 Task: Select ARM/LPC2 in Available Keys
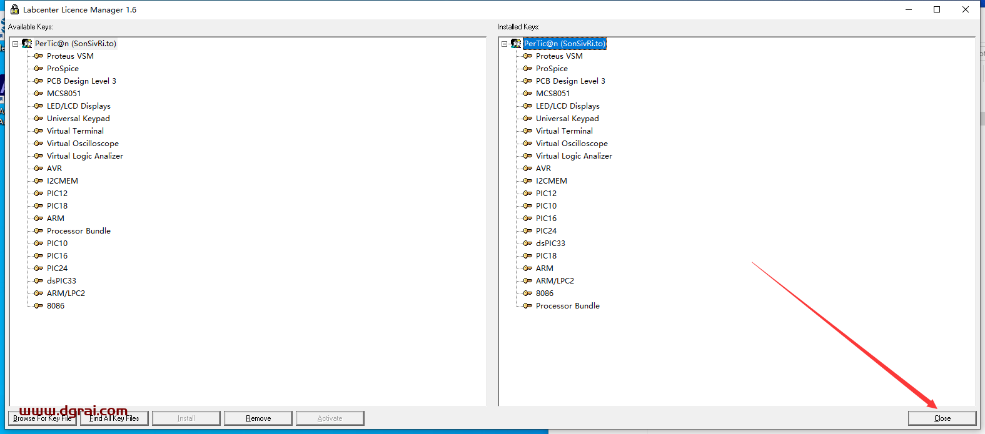point(66,293)
